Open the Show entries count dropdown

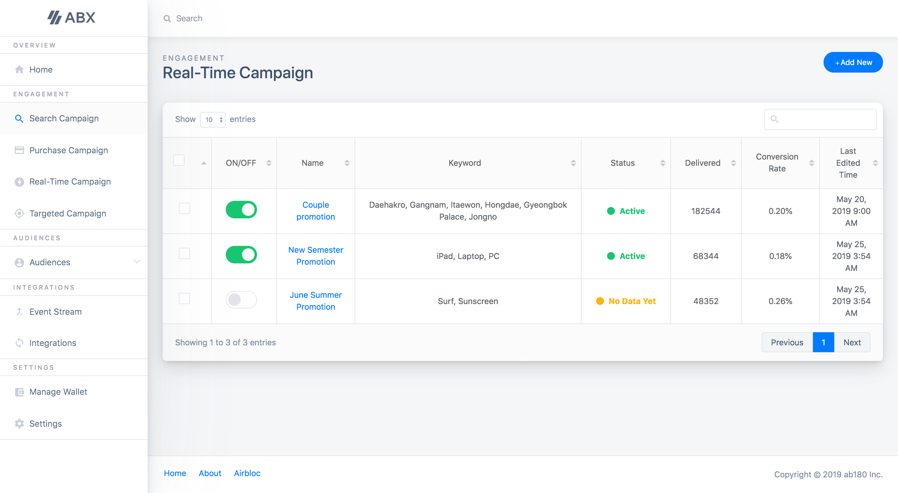point(213,119)
